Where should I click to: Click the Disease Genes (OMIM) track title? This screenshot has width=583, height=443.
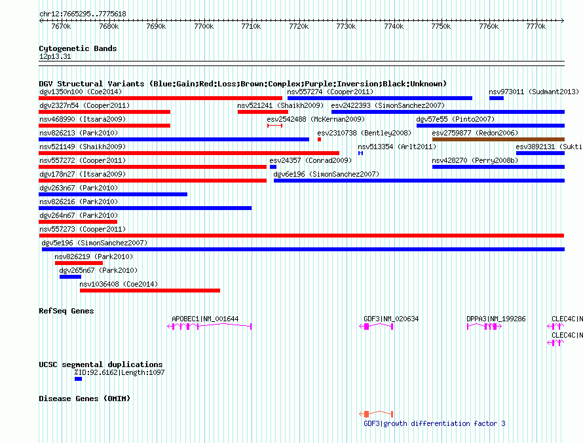coord(85,399)
